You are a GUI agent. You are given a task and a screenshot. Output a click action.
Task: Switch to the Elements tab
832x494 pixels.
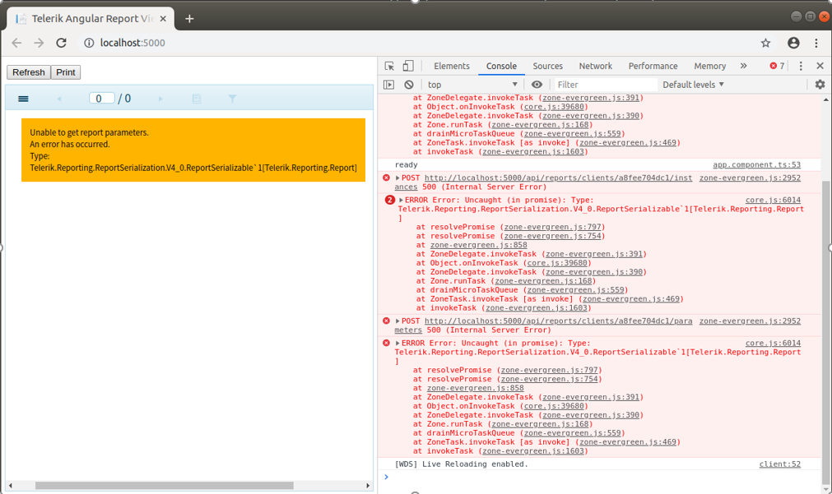pos(452,66)
